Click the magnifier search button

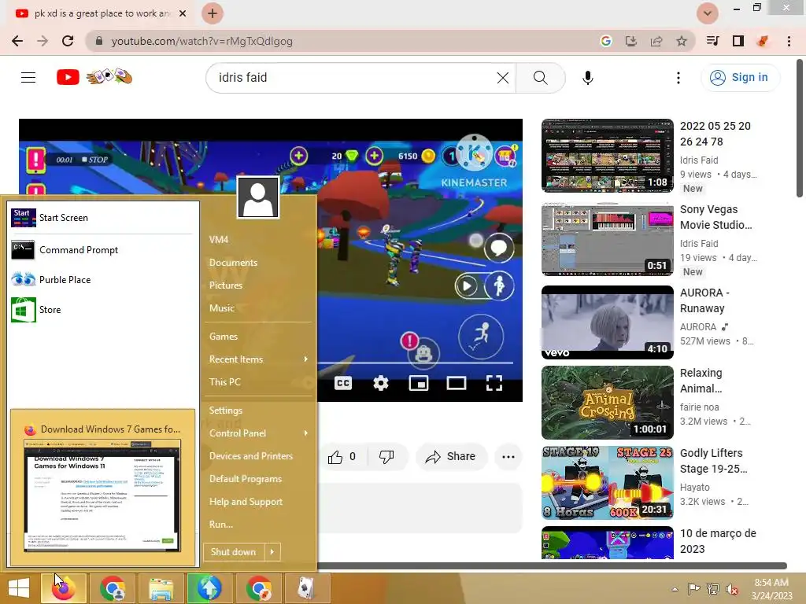tap(540, 78)
